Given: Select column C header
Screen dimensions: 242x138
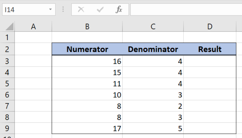Looking at the screenshot, I should pyautogui.click(x=153, y=26).
